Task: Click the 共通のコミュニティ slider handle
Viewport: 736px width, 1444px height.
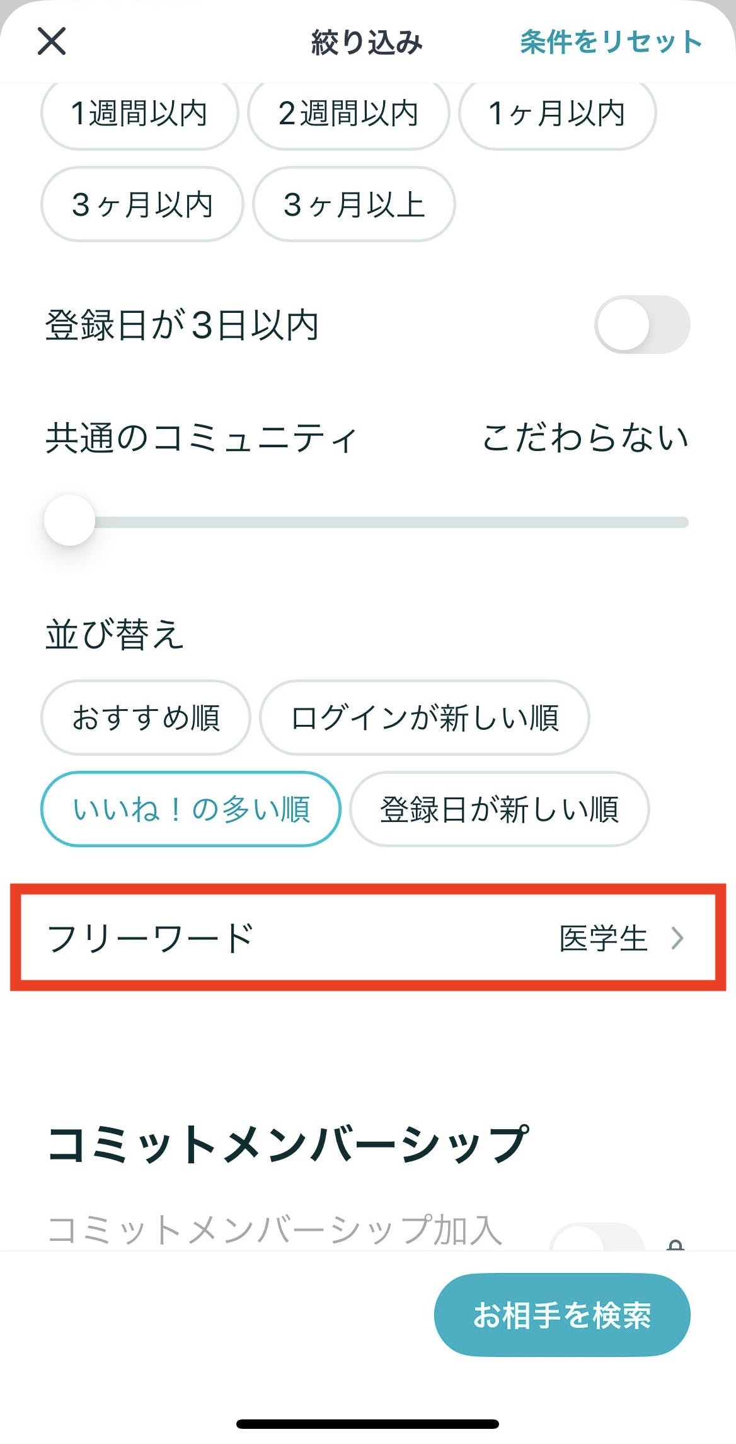Action: [x=69, y=520]
